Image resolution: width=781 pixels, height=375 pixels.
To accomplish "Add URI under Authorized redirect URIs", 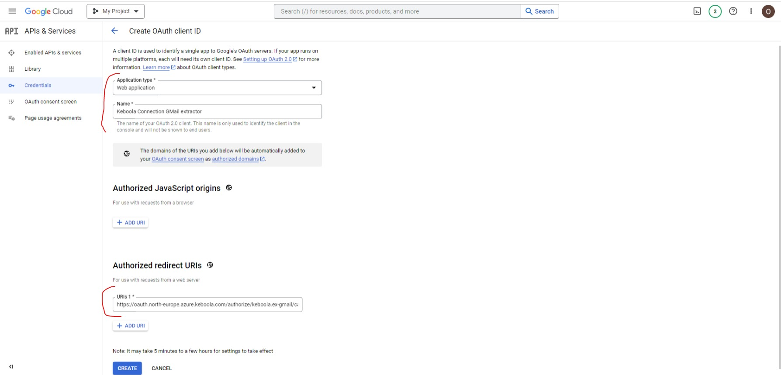I will coord(131,326).
